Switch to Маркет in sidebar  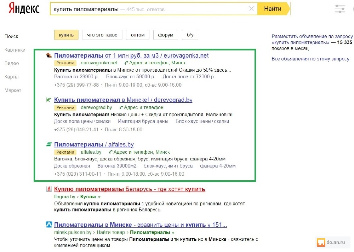pos(13,90)
